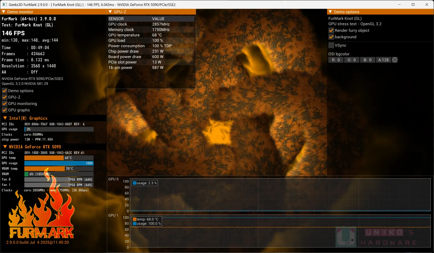Maximize the FurMark window
The height and width of the screenshot is (253, 434).
[x=413, y=5]
